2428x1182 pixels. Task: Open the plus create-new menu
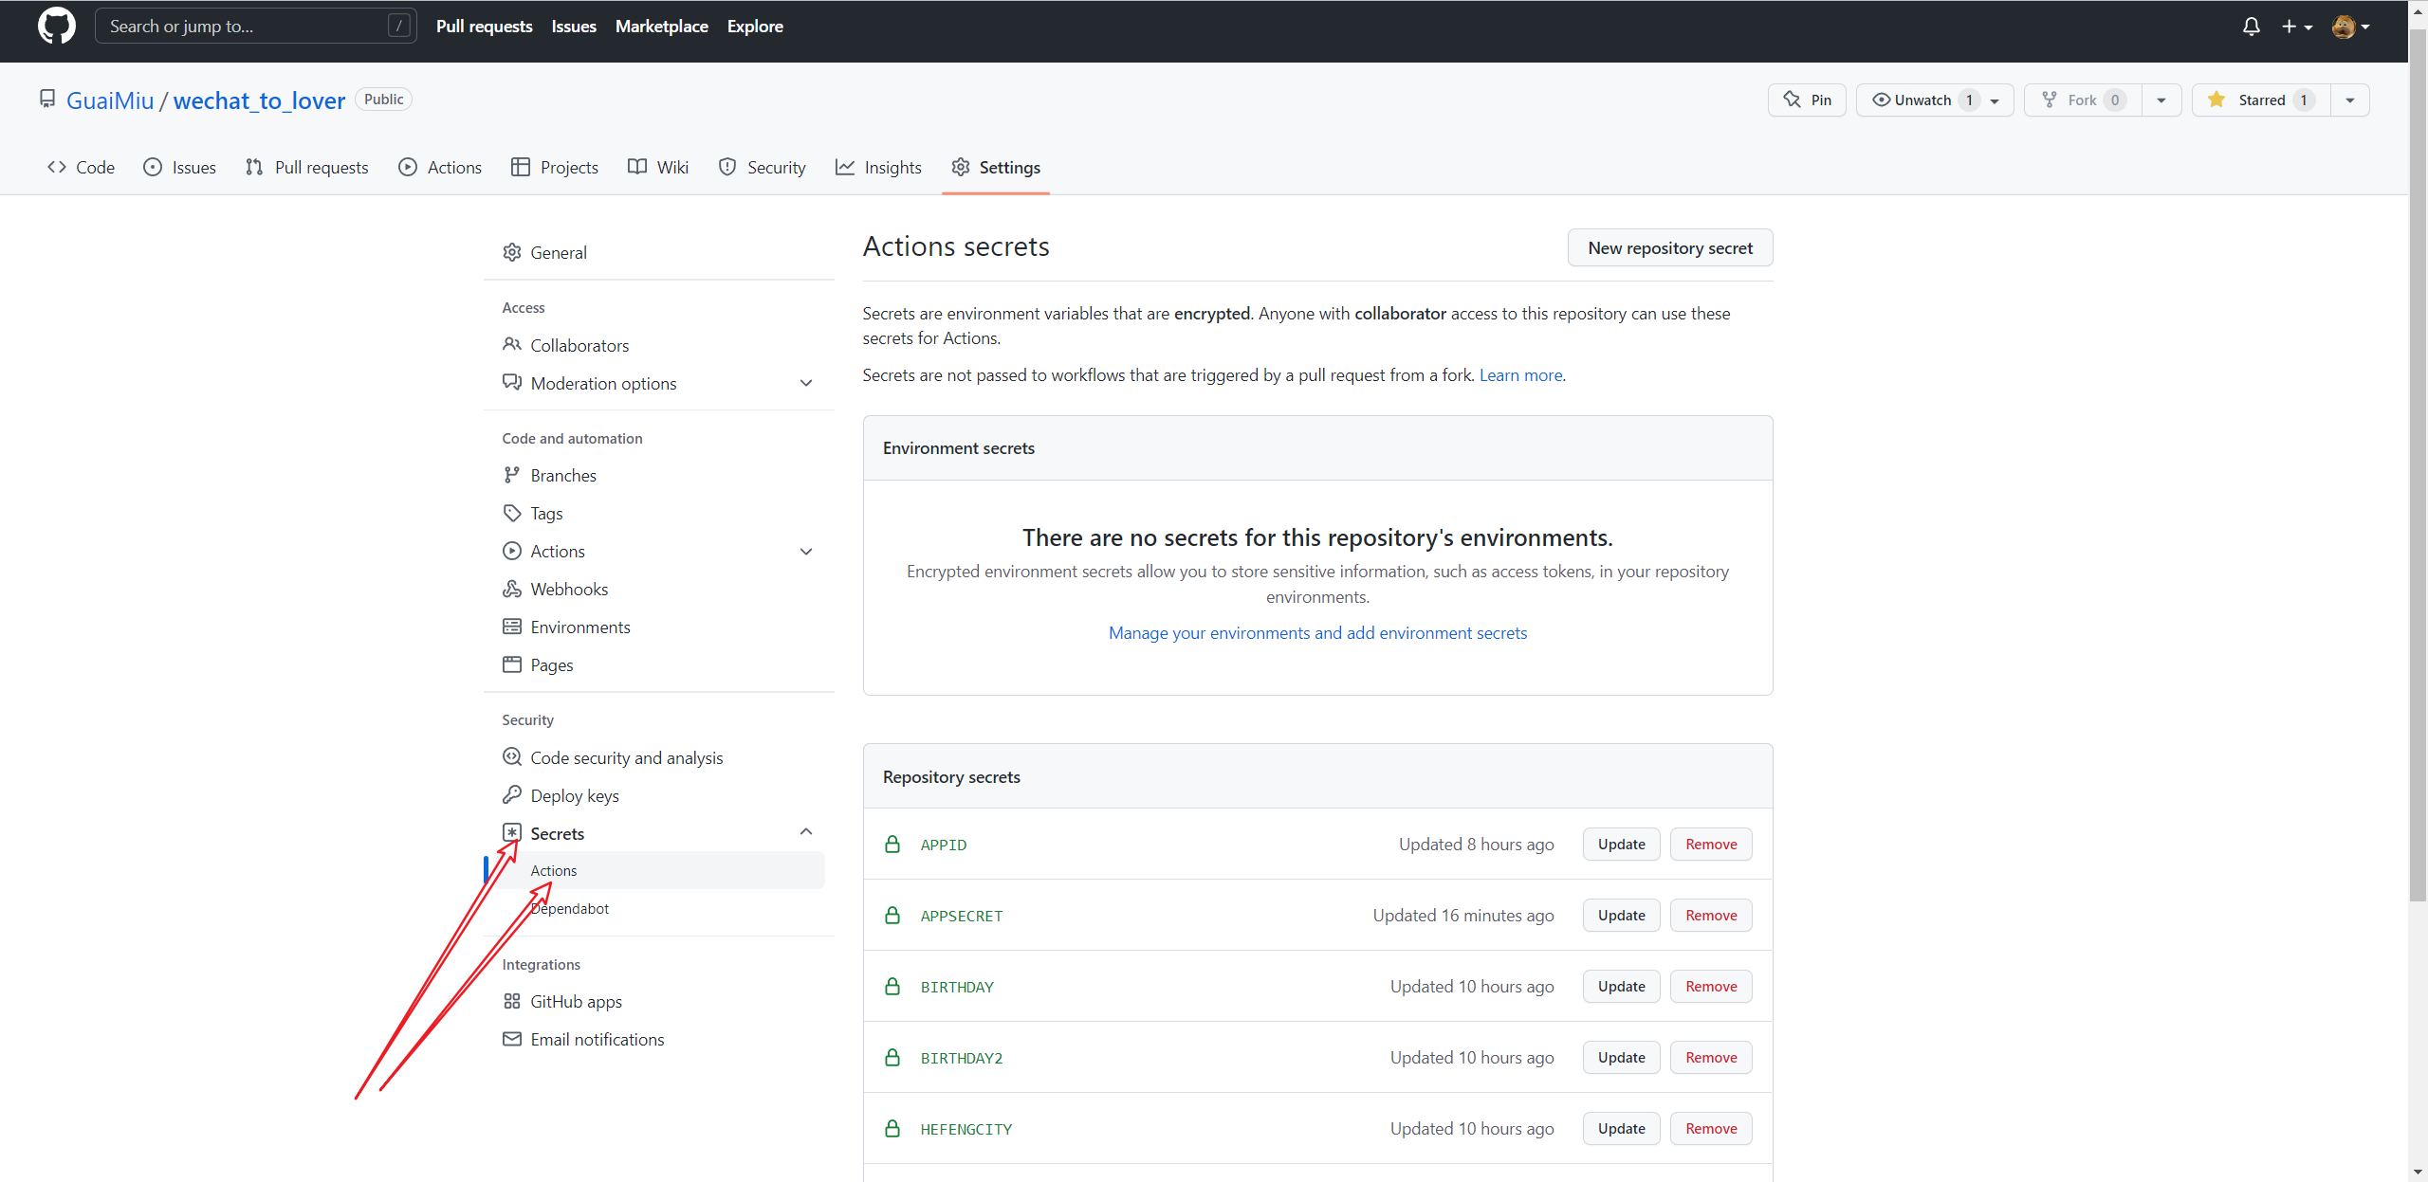point(2296,27)
